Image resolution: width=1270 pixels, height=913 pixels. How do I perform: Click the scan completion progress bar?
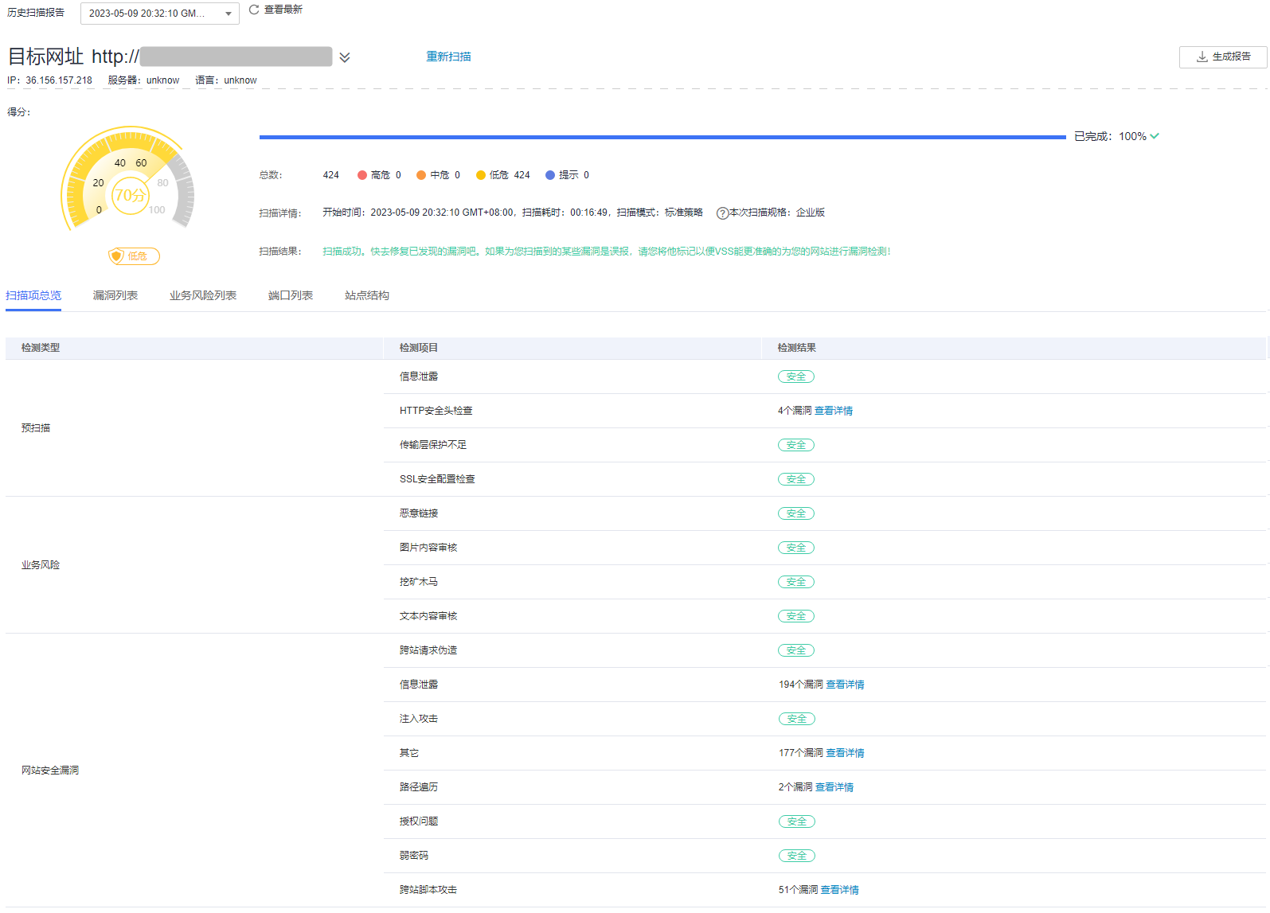point(662,137)
